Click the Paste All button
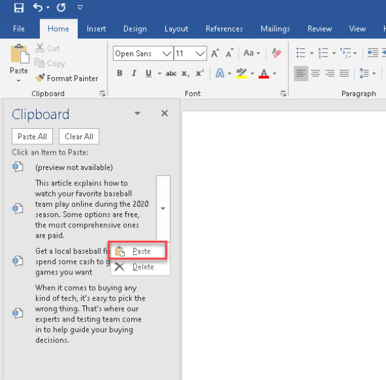The width and height of the screenshot is (386, 380). (32, 137)
